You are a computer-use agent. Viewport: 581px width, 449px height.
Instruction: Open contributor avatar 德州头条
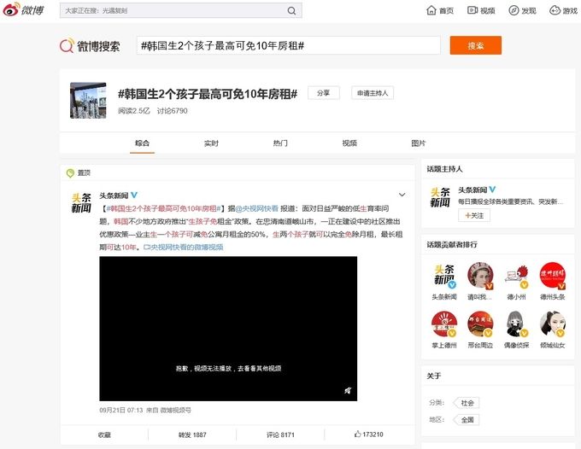click(x=553, y=275)
